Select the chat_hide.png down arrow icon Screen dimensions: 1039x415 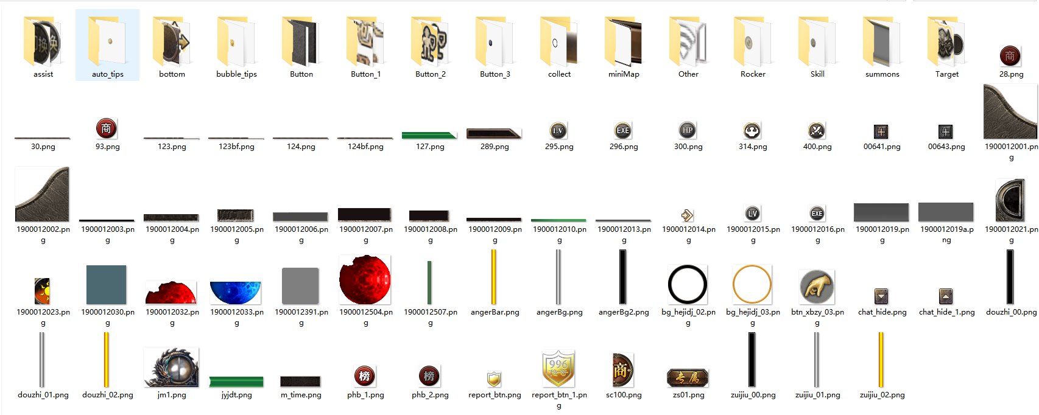pos(881,296)
